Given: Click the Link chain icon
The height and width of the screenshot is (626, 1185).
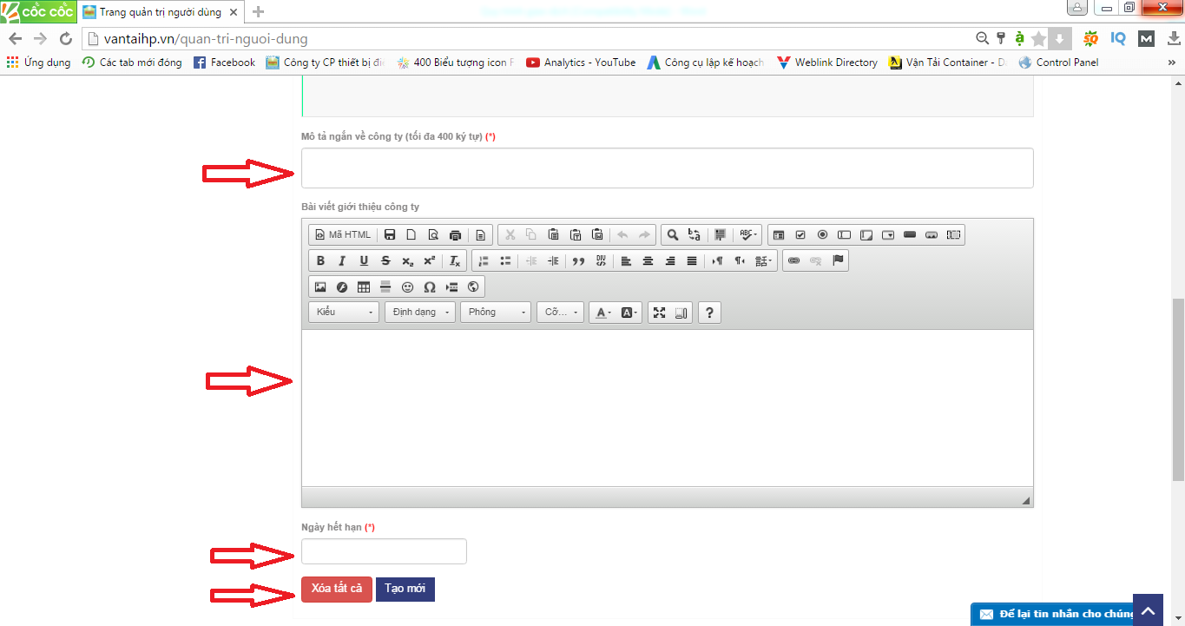Looking at the screenshot, I should click(793, 261).
